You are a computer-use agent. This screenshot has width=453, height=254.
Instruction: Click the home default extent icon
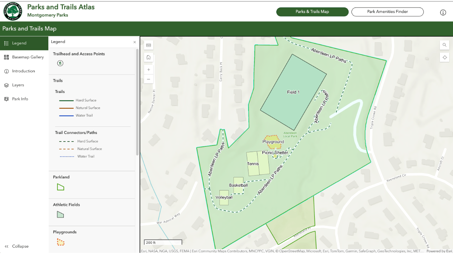coord(148,57)
